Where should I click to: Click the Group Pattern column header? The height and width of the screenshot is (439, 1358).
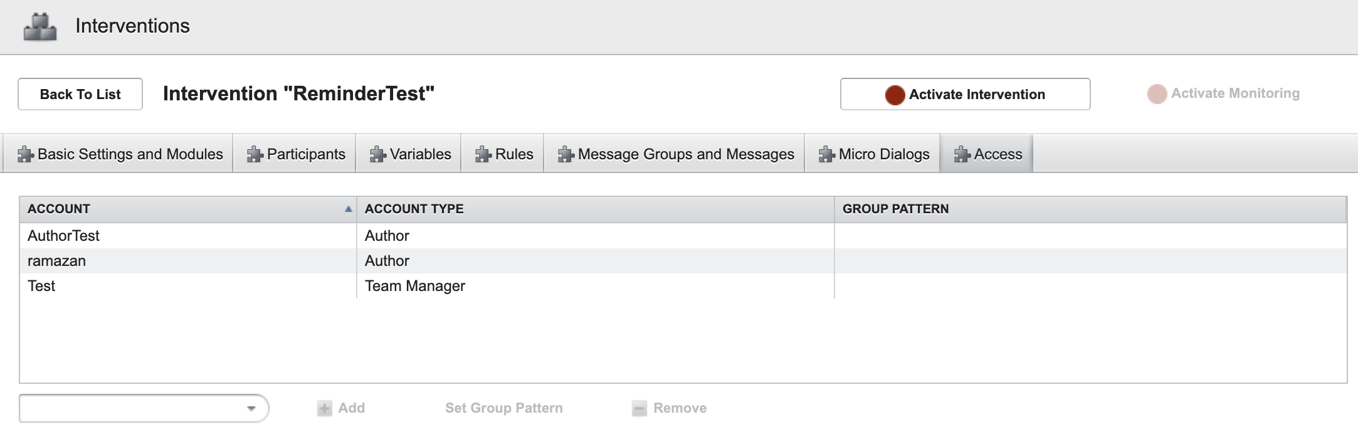[x=895, y=209]
